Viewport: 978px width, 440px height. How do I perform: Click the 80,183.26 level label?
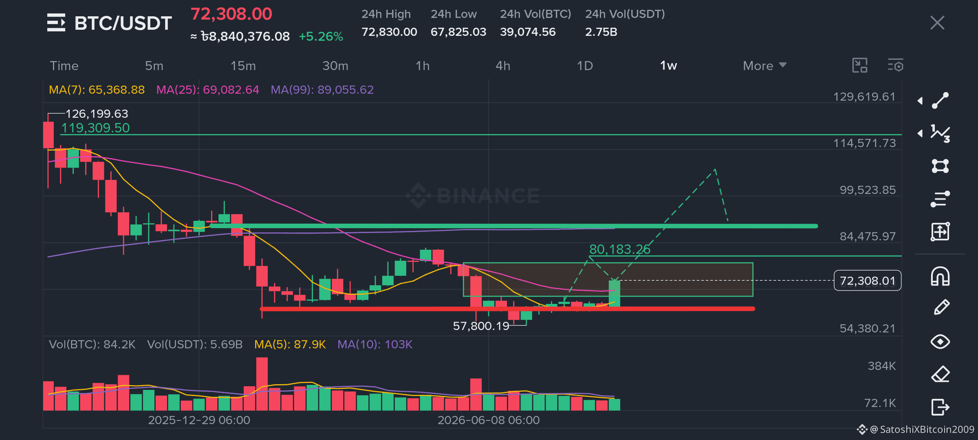[x=620, y=249]
